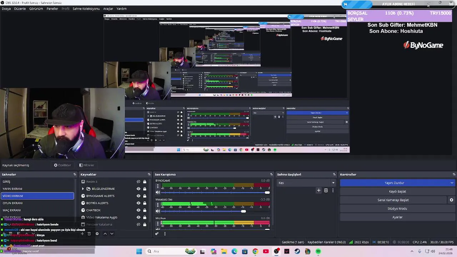This screenshot has width=457, height=257.
Task: Open the Paneller menu
Action: click(52, 9)
